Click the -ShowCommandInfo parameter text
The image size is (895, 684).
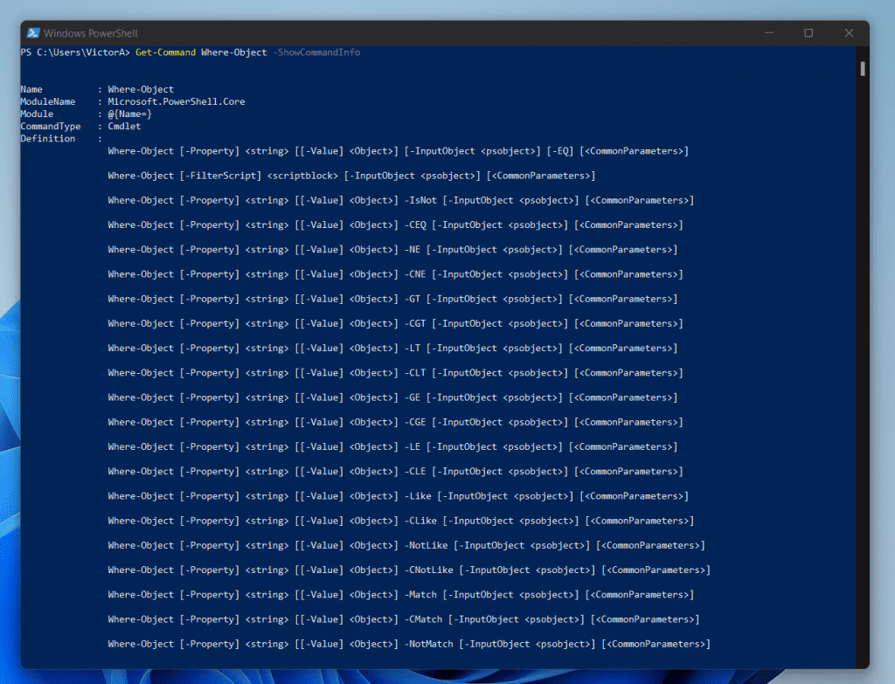click(x=316, y=52)
